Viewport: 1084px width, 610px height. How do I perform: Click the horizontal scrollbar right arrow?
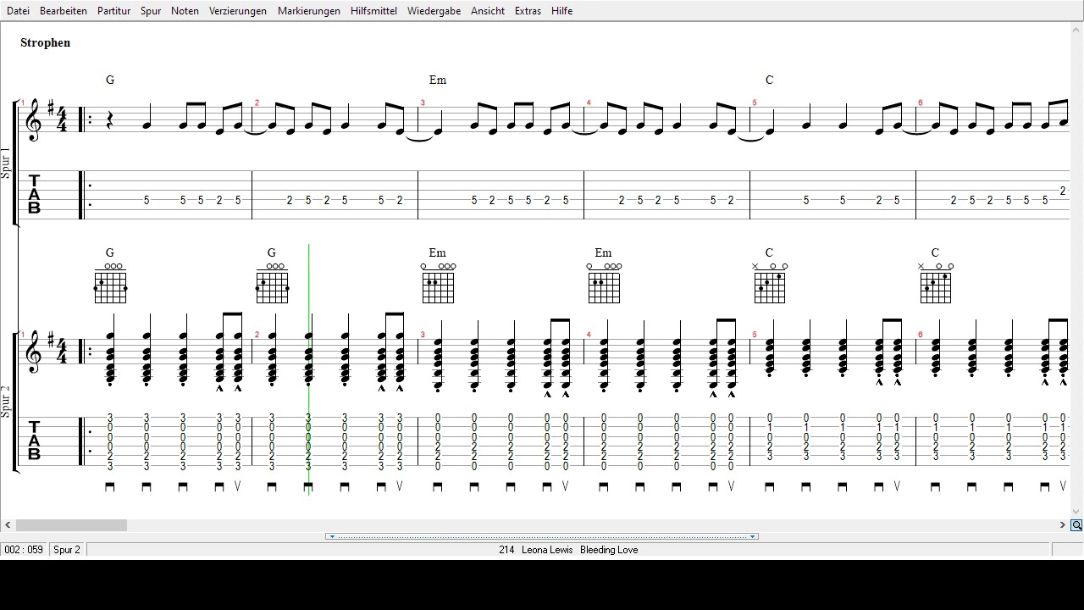click(1063, 525)
